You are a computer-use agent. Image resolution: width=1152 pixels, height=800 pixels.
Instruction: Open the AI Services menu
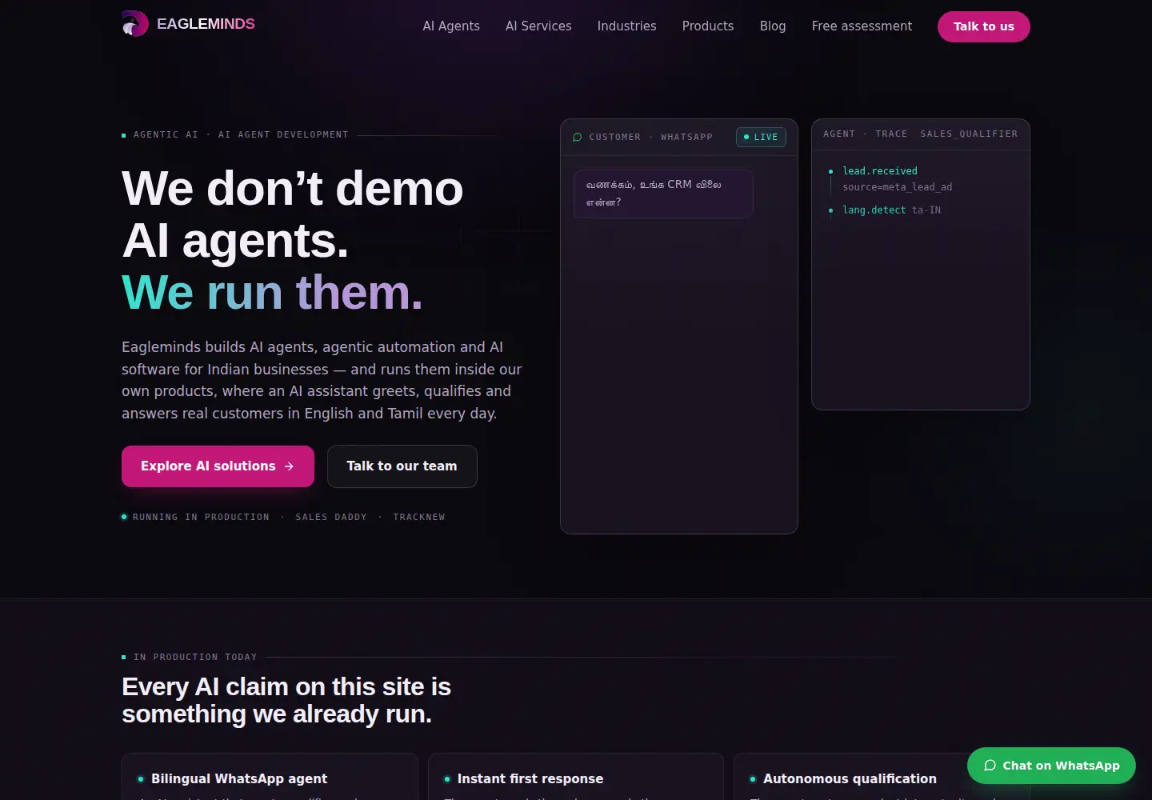point(538,26)
